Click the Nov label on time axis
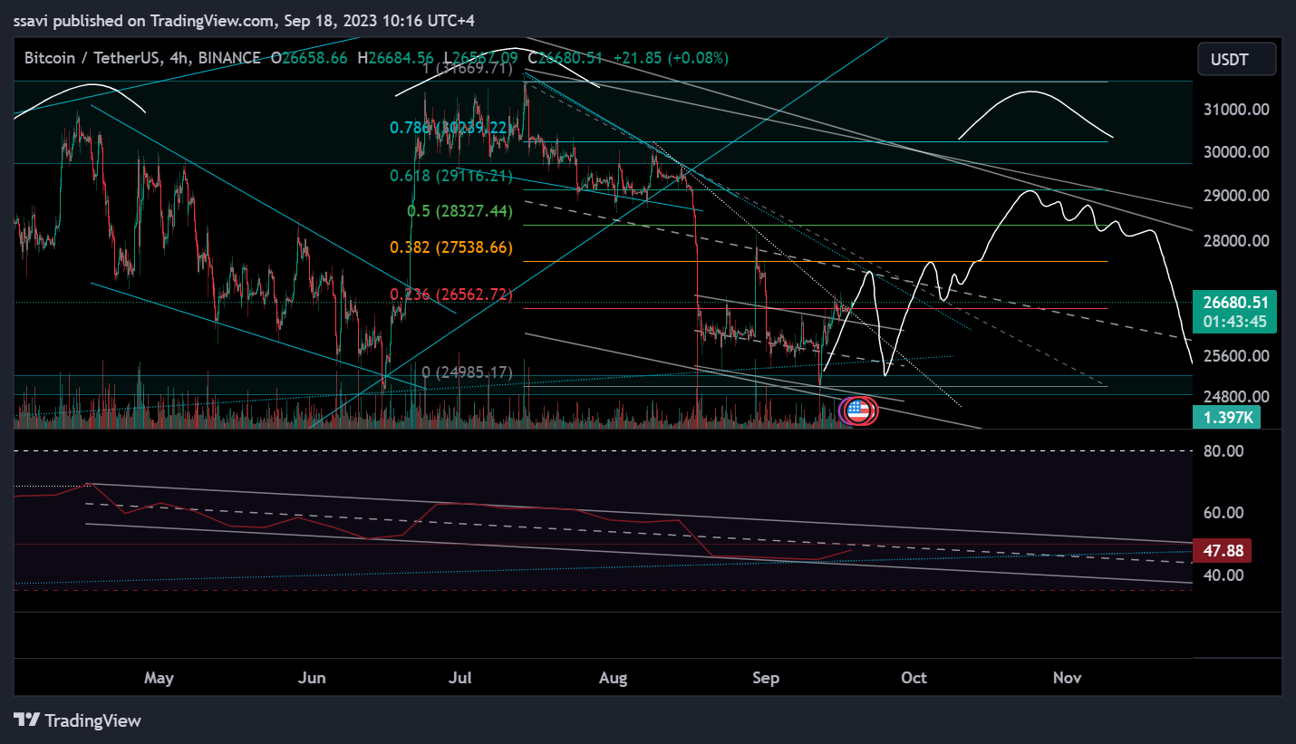 pyautogui.click(x=1067, y=677)
